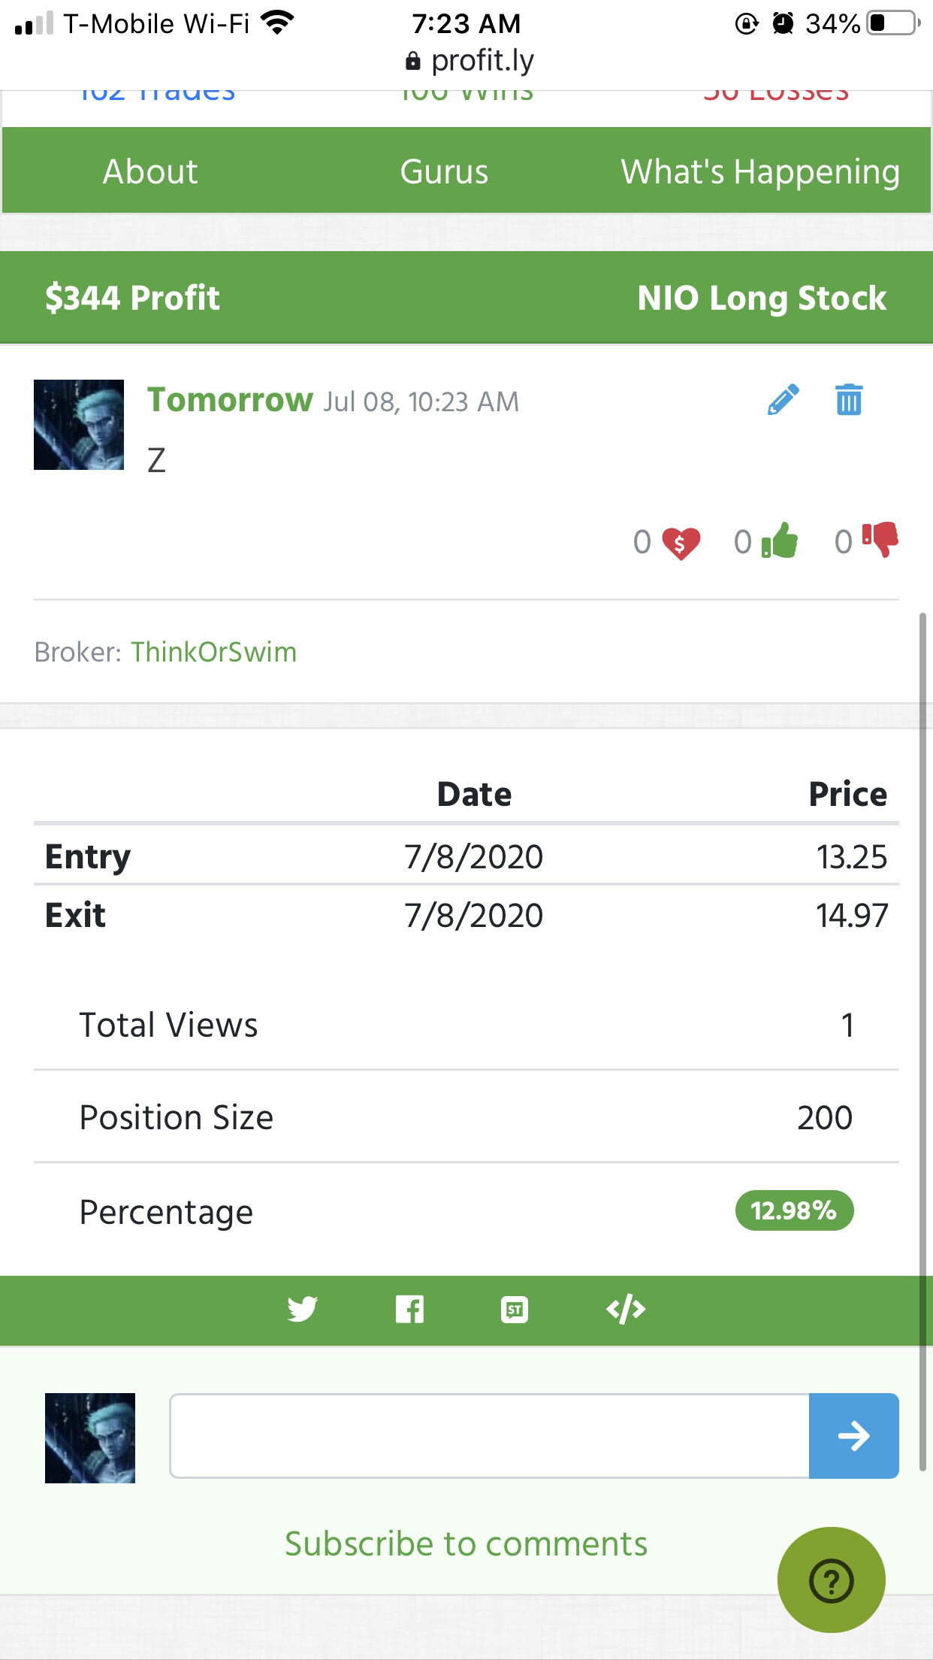Tap the heart dollar karma icon
Image resolution: width=933 pixels, height=1660 pixels.
681,543
